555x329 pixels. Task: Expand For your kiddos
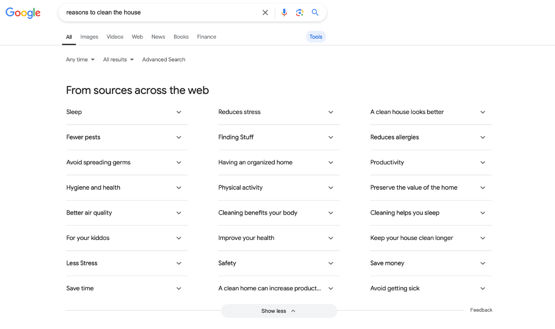coord(127,238)
